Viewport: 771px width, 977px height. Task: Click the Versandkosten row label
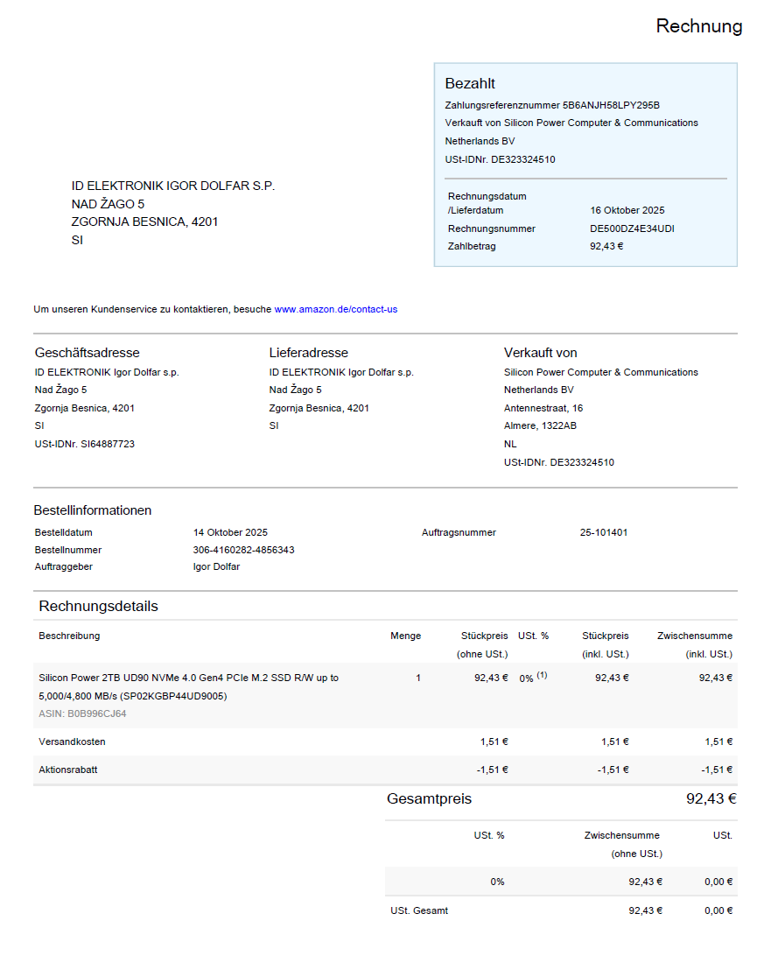[x=72, y=742]
